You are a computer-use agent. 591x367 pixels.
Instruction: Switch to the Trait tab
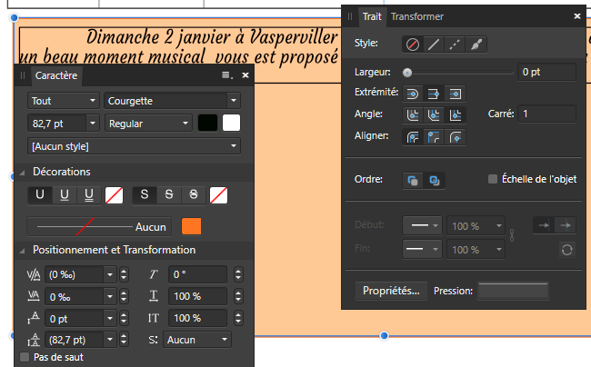pos(372,16)
